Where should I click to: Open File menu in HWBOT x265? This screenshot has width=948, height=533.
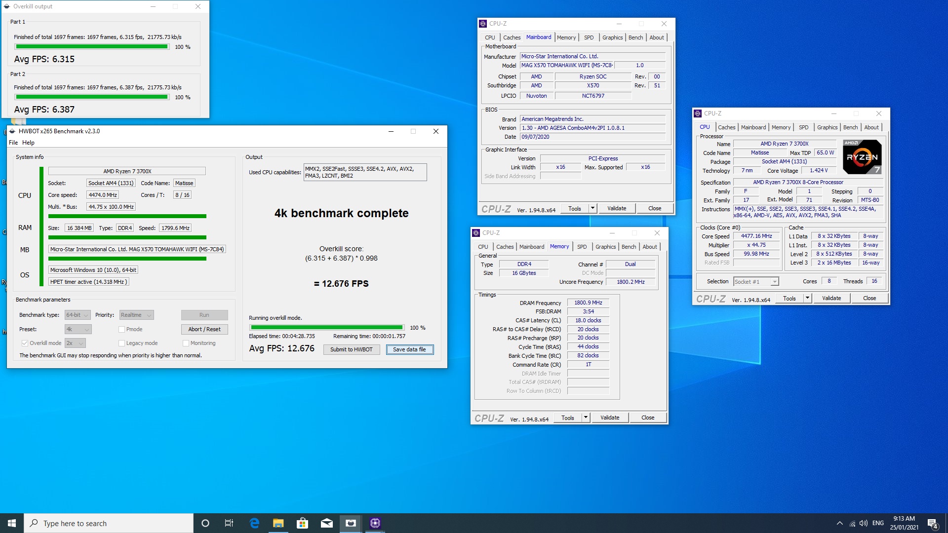tap(13, 143)
